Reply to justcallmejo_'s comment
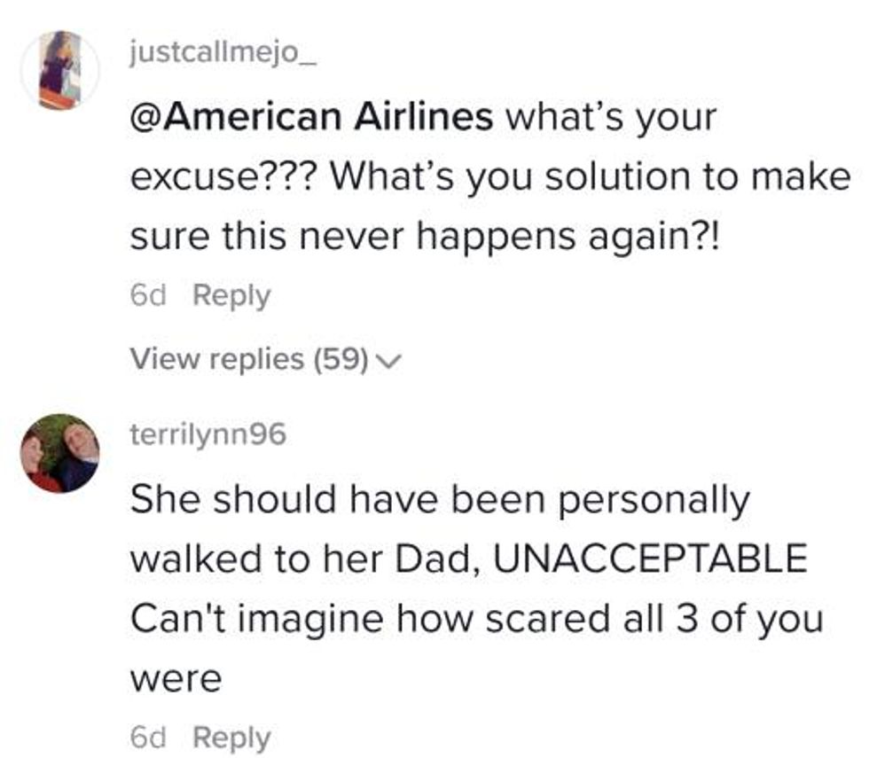This screenshot has width=869, height=758. point(231,295)
